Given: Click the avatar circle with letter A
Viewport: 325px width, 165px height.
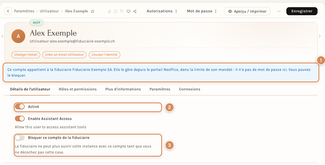Looking at the screenshot, I should (18, 36).
